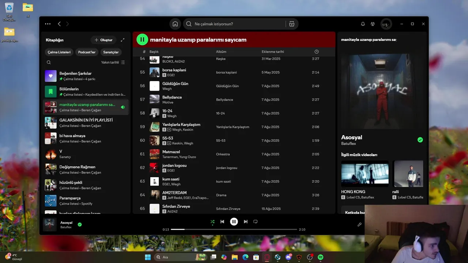Click the magnifier icon in the search bar
Viewport: 468px width, 263px height.
click(x=189, y=24)
